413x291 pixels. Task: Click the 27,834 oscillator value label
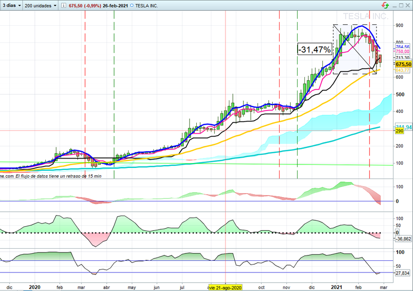click(402, 273)
